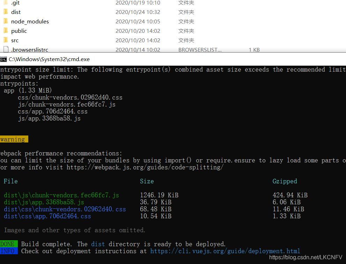
Task: Click the node_modules folder icon
Action: 6,21
